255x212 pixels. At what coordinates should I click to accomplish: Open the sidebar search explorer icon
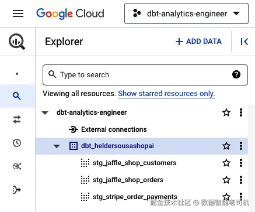[17, 96]
